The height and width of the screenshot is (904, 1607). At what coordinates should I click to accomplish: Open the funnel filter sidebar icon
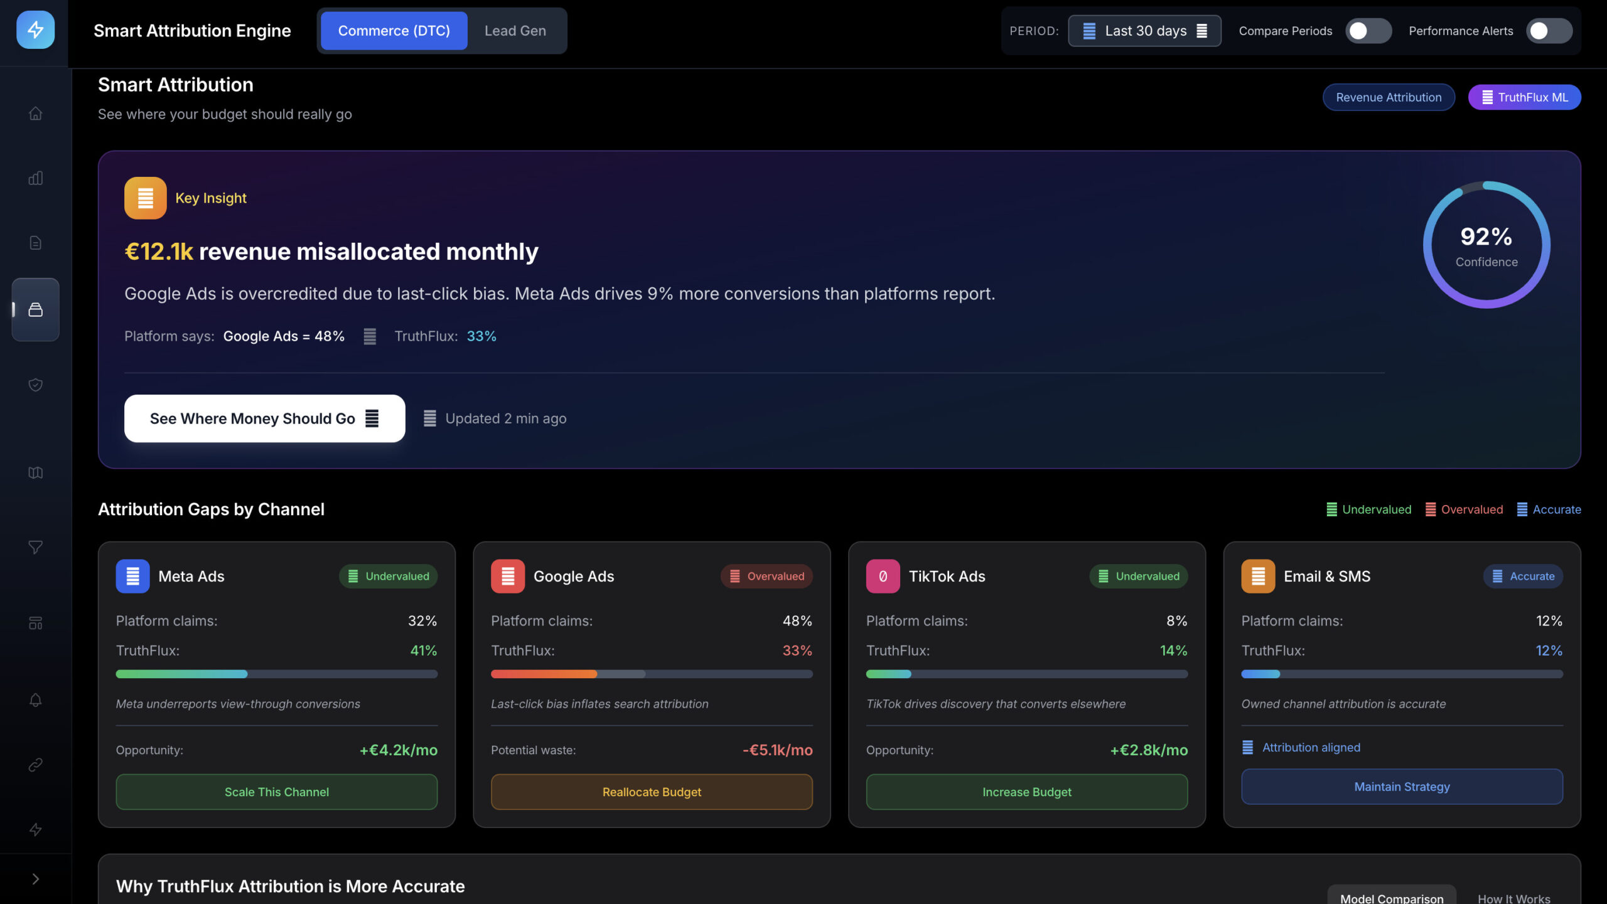[36, 548]
